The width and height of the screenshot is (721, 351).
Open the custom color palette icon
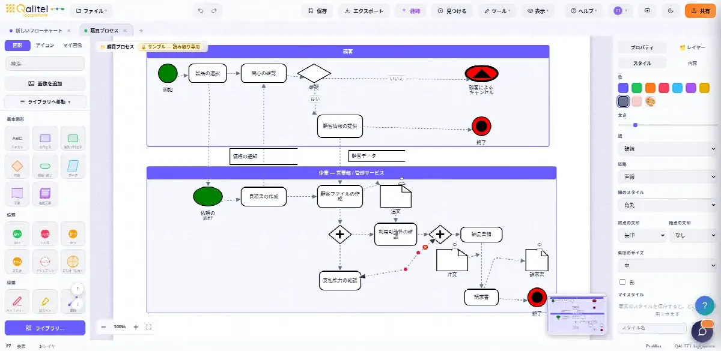click(x=650, y=101)
